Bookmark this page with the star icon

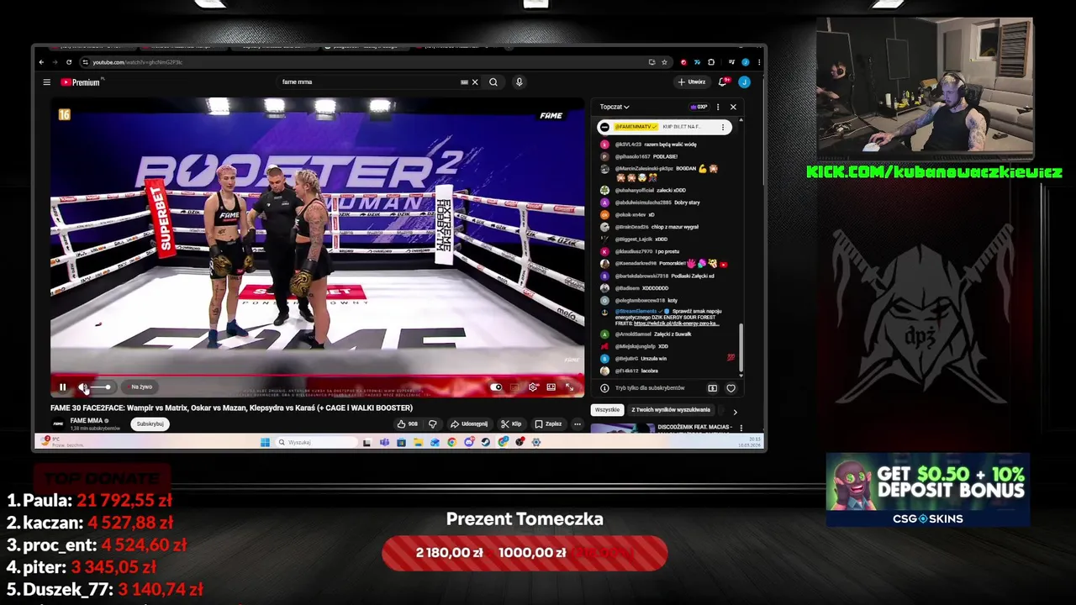pos(664,62)
